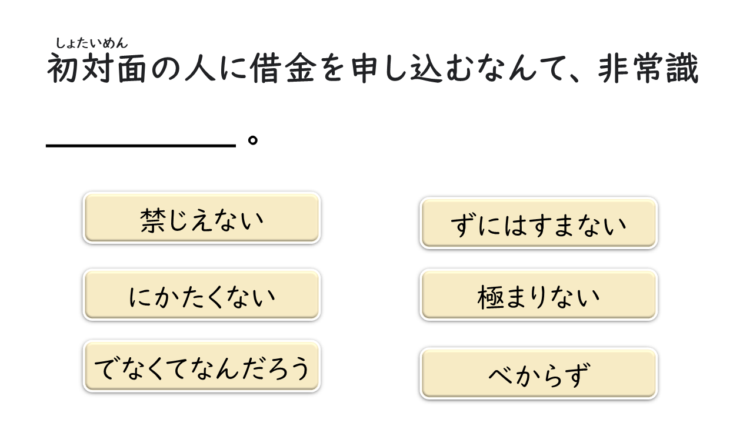Screen dimensions: 753x423
Task: Click the full stop after the blank
Action: (x=253, y=140)
